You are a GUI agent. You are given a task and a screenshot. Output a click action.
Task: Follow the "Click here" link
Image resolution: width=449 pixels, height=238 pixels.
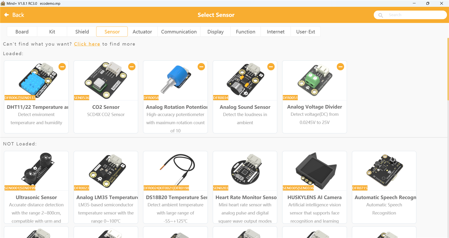coord(87,44)
